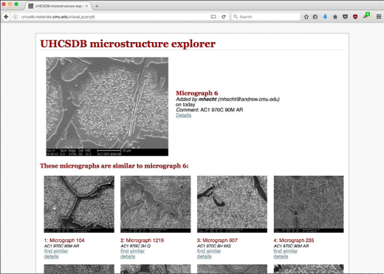Select the UHCSDB microstructure explorer tab
Screen dimensions: 384x274
coord(58,6)
